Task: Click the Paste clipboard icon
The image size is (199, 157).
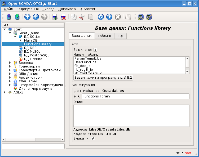Action: (x=90, y=17)
